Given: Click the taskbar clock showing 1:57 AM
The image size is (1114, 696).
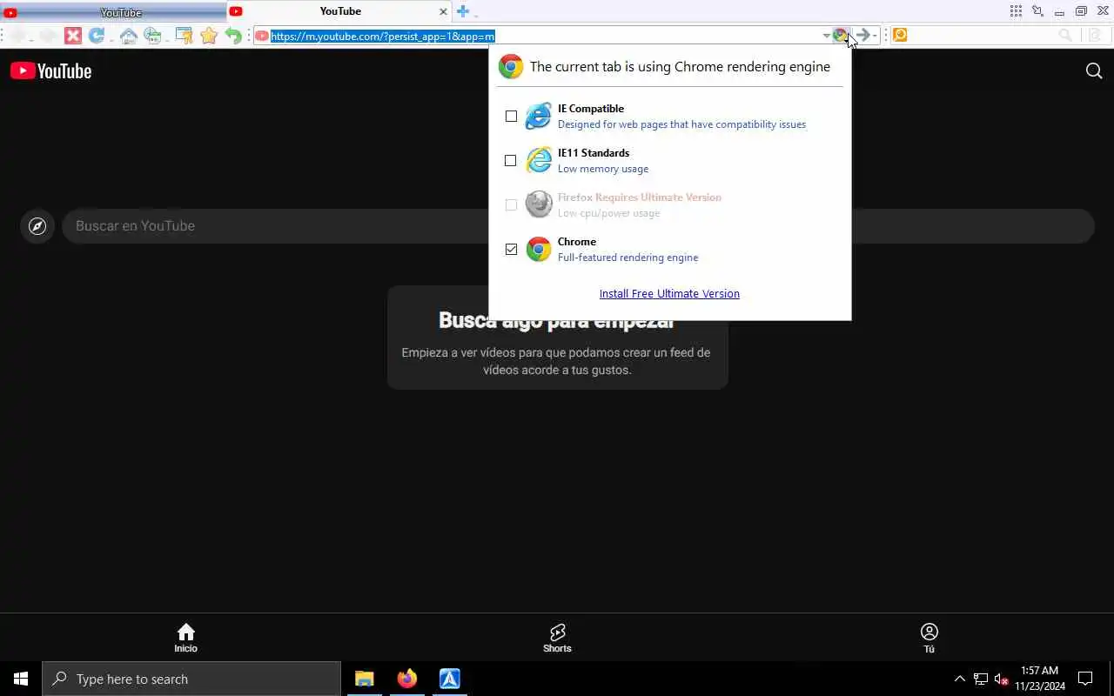Looking at the screenshot, I should point(1039,679).
